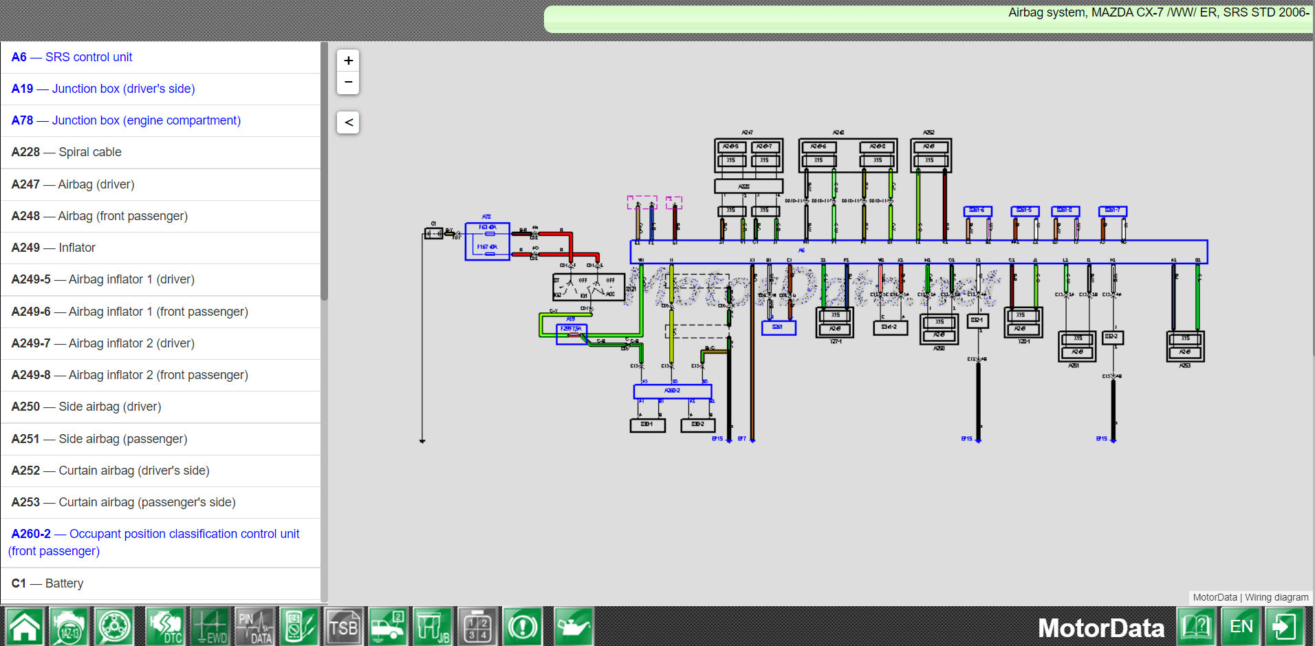
Task: Select A249-5 Airbag inflator 1 (driver)
Action: (x=161, y=279)
